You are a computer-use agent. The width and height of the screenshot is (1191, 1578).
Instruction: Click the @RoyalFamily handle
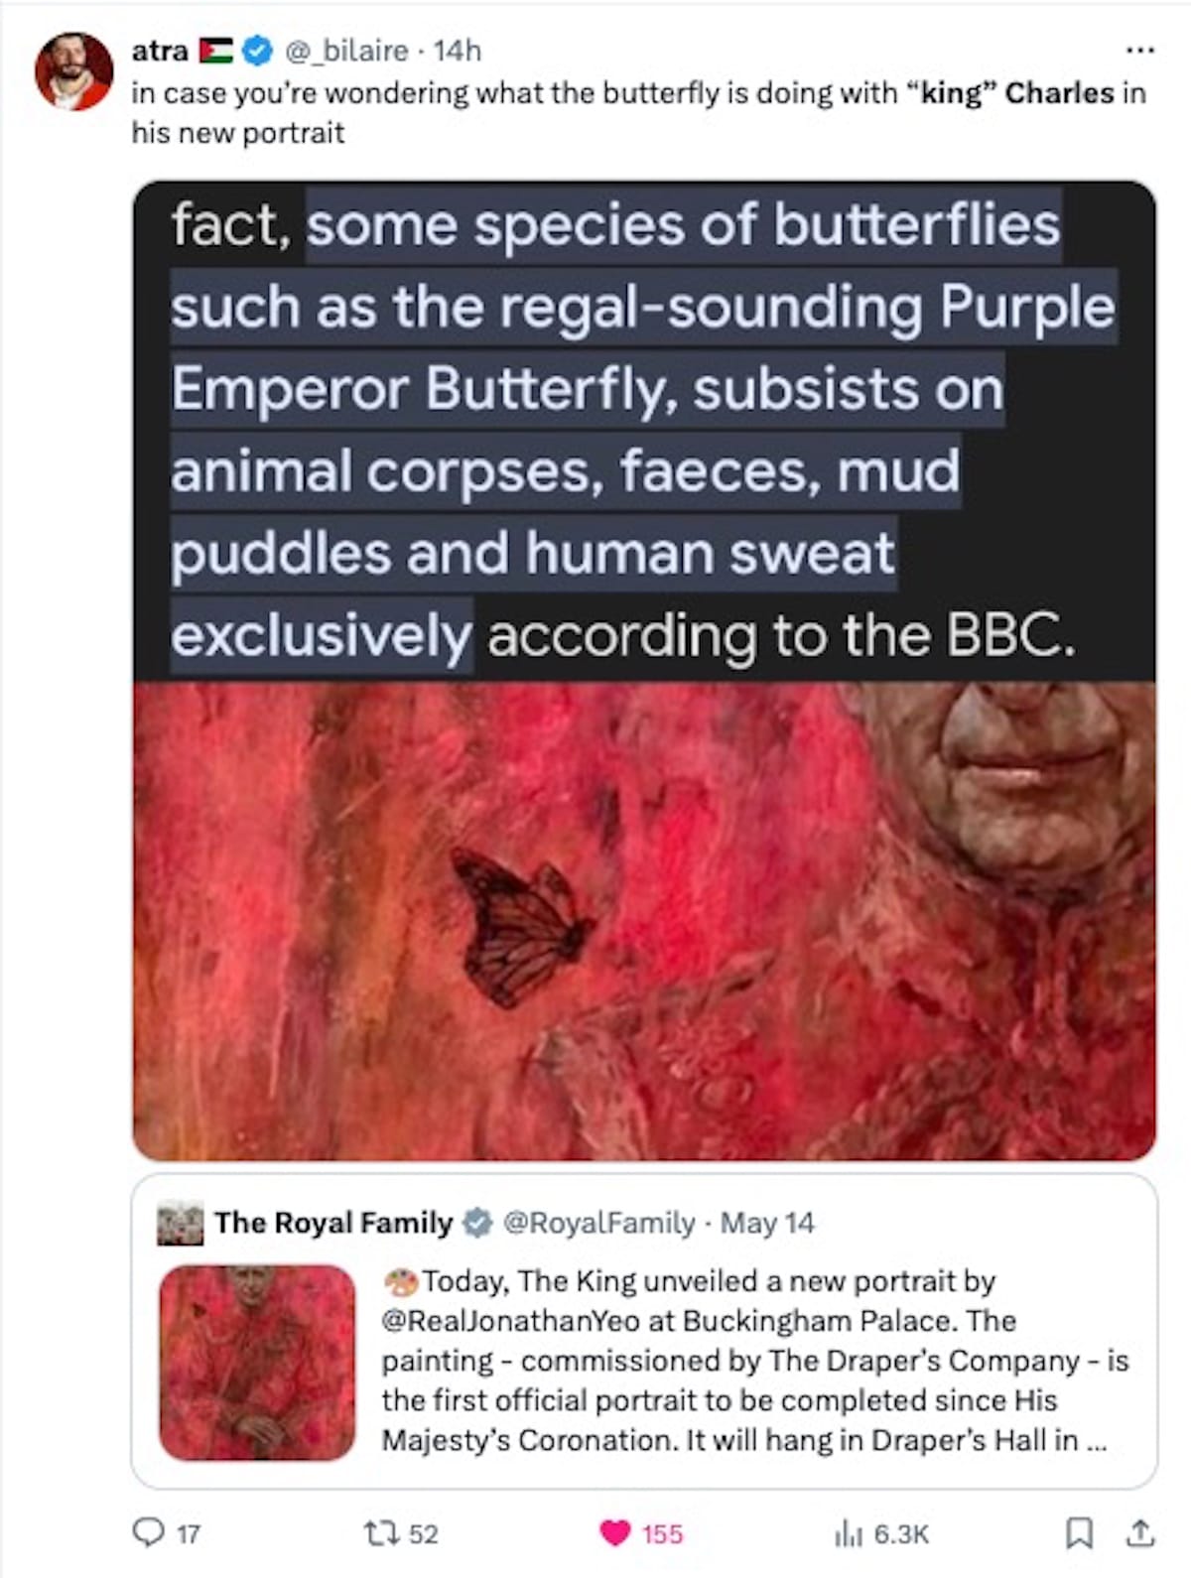point(599,1223)
